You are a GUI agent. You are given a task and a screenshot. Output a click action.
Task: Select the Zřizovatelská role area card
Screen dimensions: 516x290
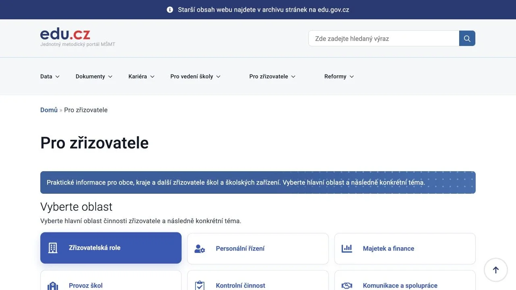click(111, 248)
